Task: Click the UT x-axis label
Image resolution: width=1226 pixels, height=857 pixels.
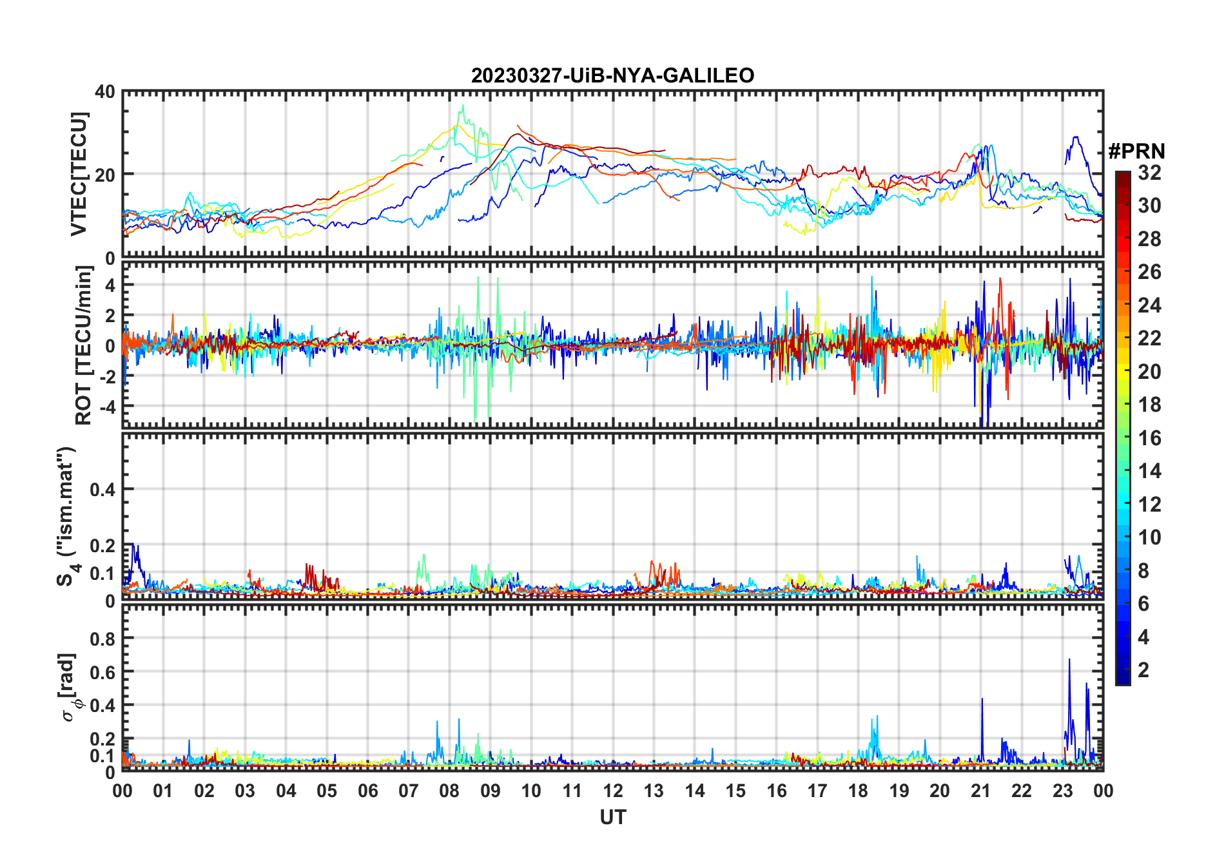Action: click(612, 817)
